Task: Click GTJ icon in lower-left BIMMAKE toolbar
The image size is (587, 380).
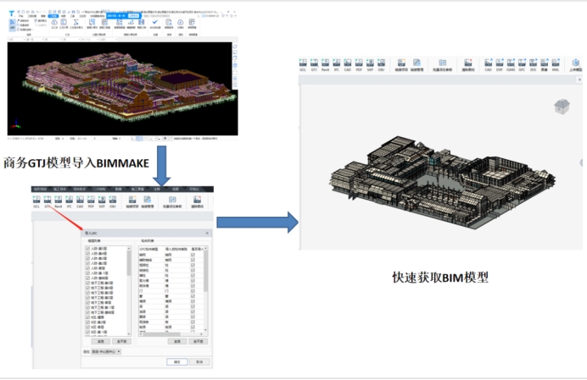Action: pyautogui.click(x=48, y=201)
